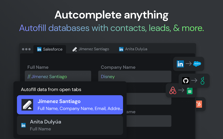The height and width of the screenshot is (139, 223).
Task: Click the Google Sheets icon
Action: (190, 91)
